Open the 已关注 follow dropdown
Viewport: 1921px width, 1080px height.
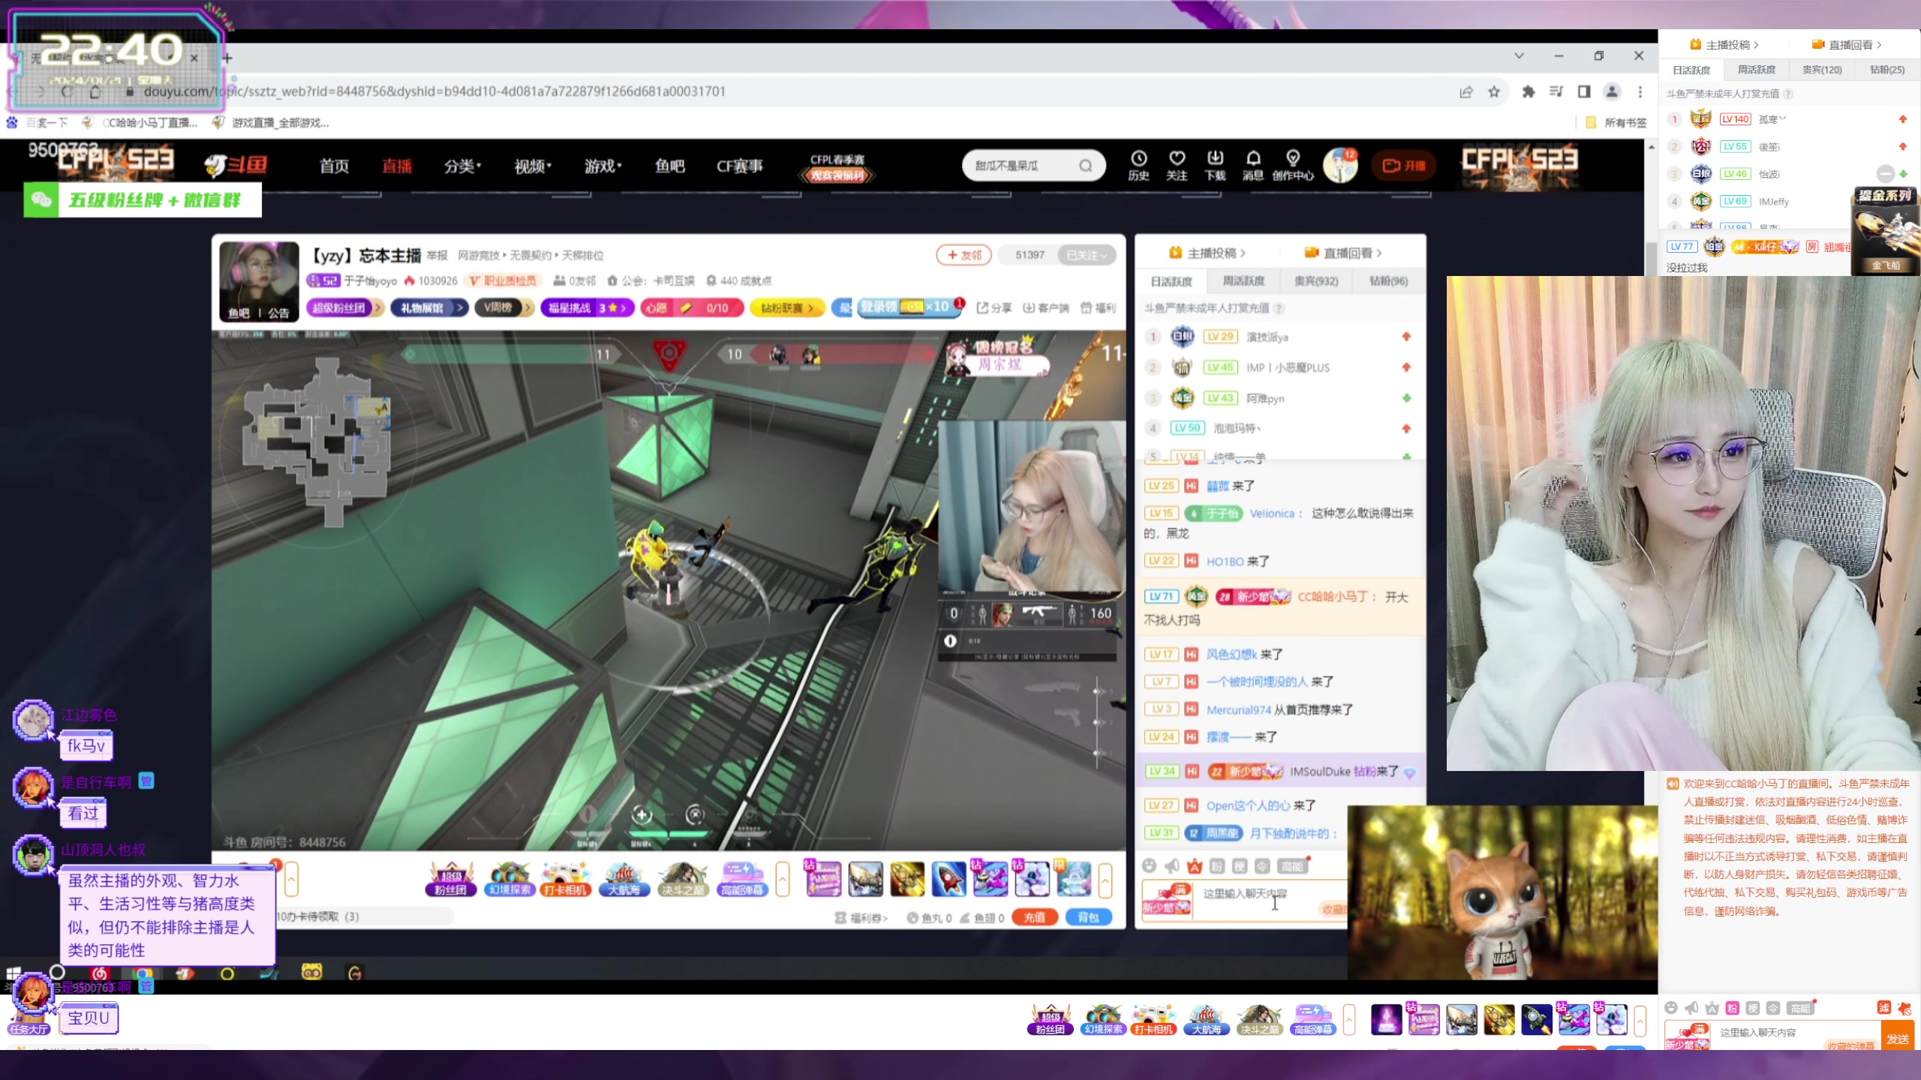pyautogui.click(x=1087, y=255)
